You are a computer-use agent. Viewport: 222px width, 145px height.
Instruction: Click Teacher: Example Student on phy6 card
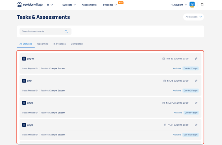(x=53, y=135)
